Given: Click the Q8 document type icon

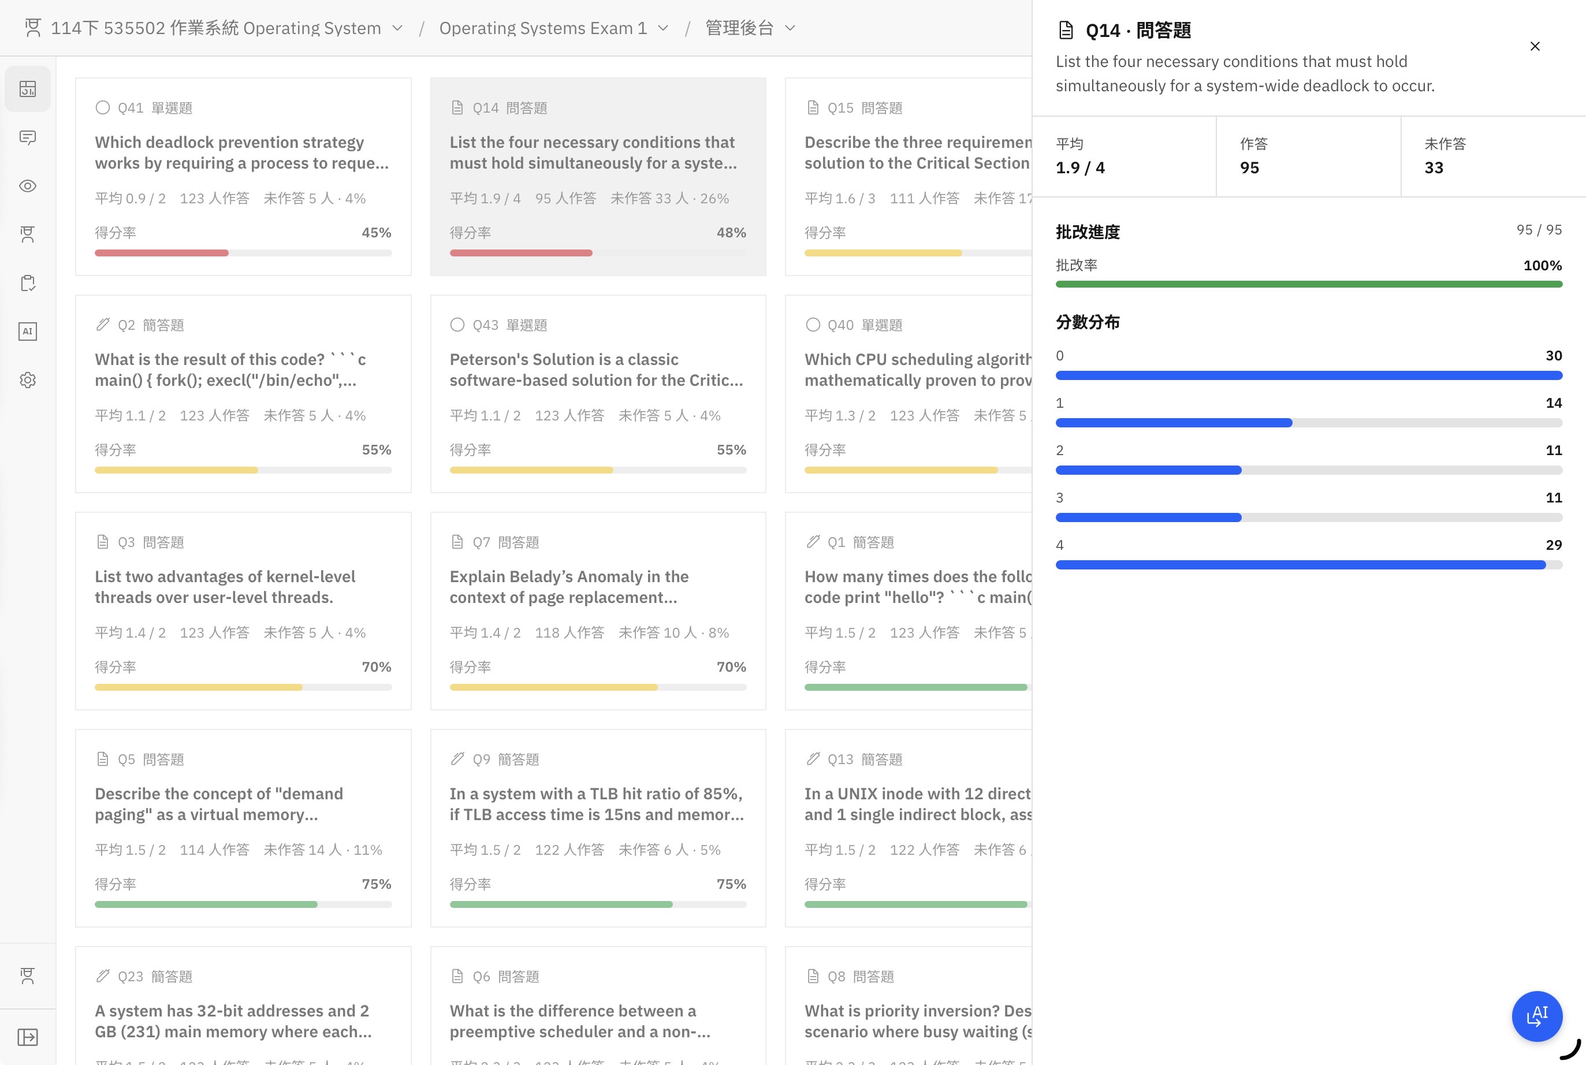Looking at the screenshot, I should (x=813, y=976).
